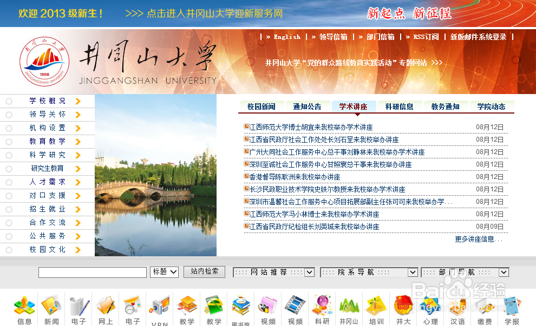Open the 部门导航 dropdown list

(465, 272)
